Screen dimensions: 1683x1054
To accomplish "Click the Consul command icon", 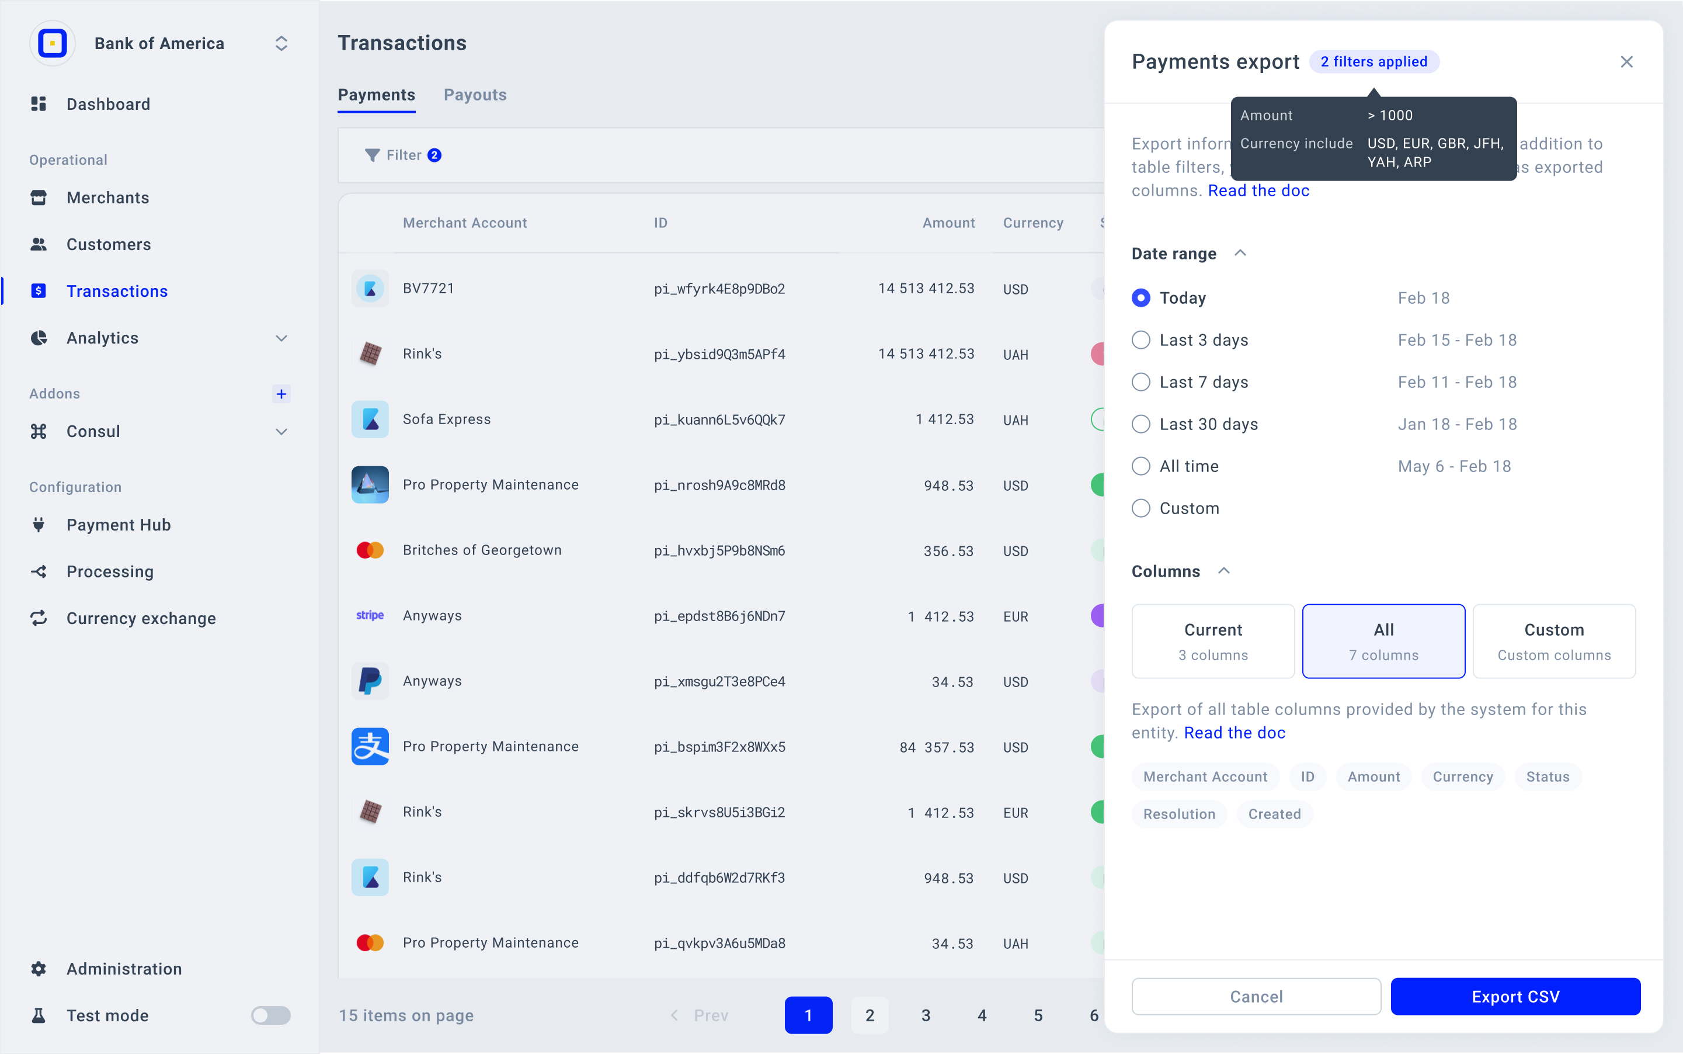I will 39,432.
